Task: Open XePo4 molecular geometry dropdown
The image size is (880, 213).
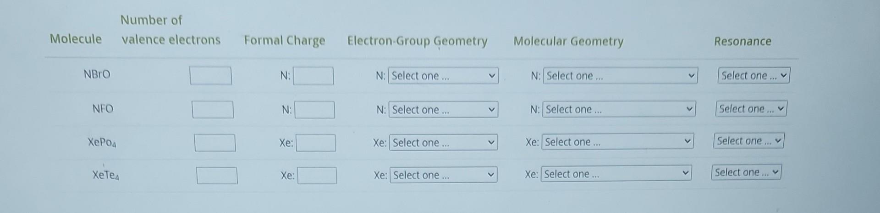Action: click(617, 142)
